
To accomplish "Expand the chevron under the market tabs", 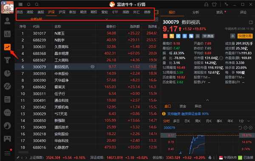I will pyautogui.click(x=107, y=19).
